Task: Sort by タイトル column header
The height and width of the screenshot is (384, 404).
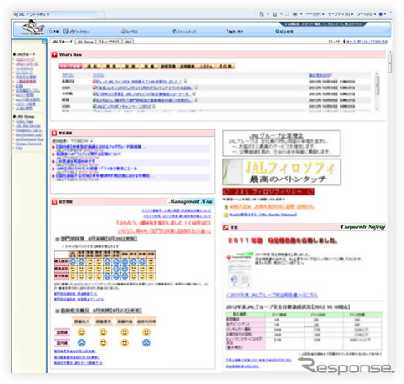Action: tap(98, 75)
